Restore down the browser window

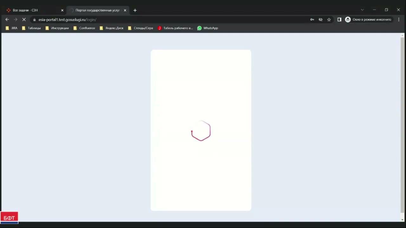tap(386, 10)
